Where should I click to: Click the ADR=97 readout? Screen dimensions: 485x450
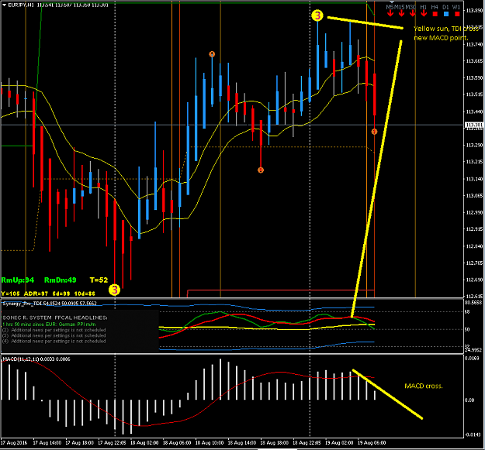pos(36,294)
